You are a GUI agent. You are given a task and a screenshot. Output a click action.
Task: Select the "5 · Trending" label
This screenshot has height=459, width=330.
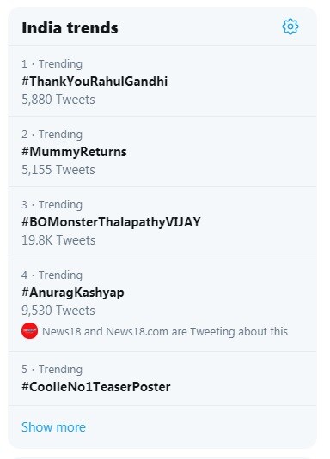pyautogui.click(x=52, y=369)
